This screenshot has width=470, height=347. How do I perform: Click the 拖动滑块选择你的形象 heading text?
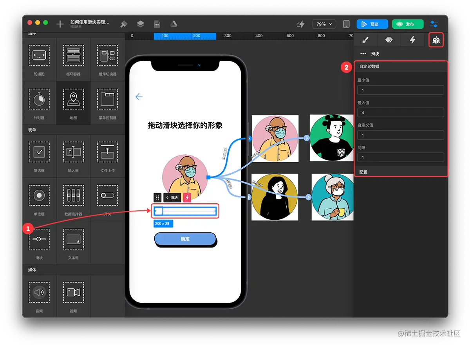(185, 125)
